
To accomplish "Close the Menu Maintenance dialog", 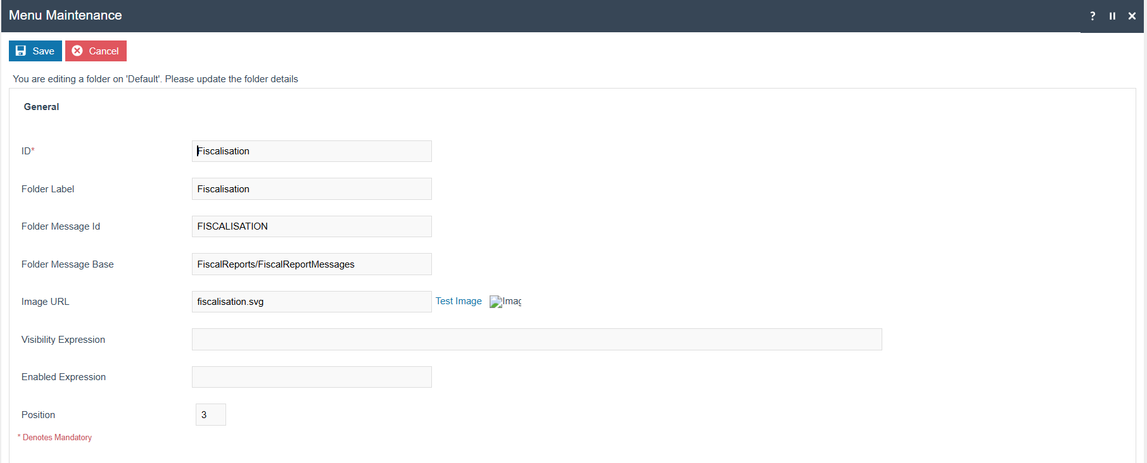I will point(1132,16).
